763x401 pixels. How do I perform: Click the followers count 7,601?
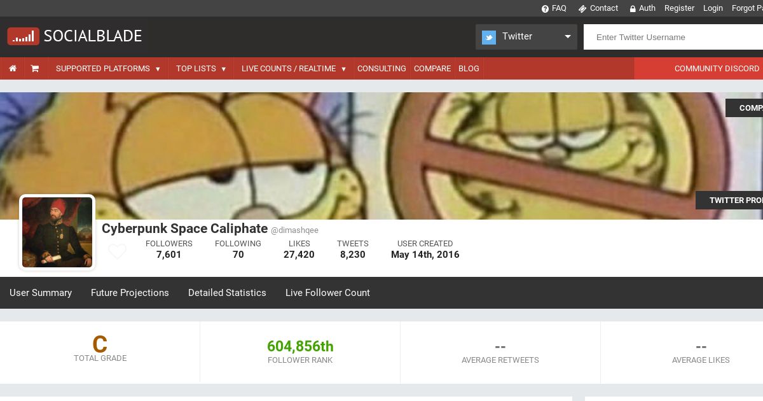click(168, 255)
